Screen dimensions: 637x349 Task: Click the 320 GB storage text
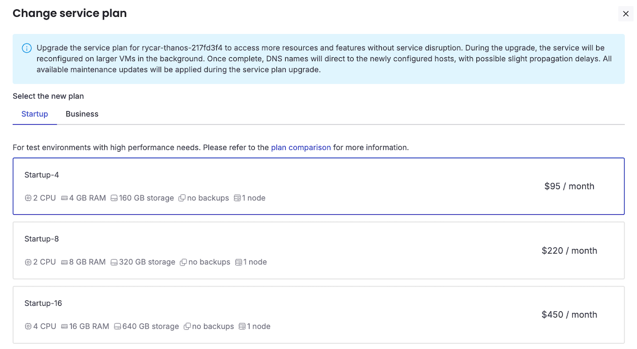(147, 262)
